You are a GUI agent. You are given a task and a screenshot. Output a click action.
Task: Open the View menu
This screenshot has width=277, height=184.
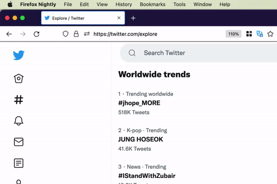(x=102, y=4)
